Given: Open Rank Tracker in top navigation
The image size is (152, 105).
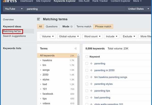Looking at the screenshot, I should point(100,1).
